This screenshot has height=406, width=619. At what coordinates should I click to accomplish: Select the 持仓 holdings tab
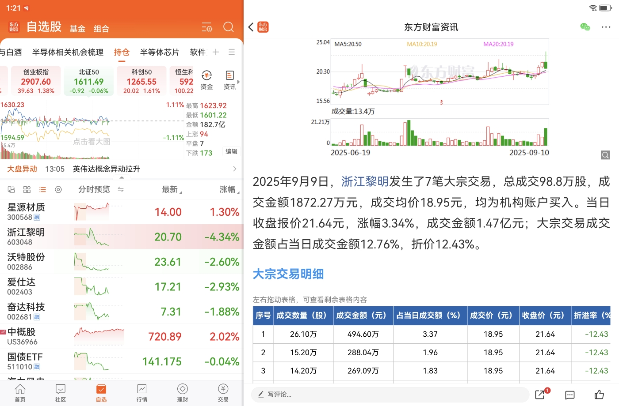pyautogui.click(x=122, y=52)
